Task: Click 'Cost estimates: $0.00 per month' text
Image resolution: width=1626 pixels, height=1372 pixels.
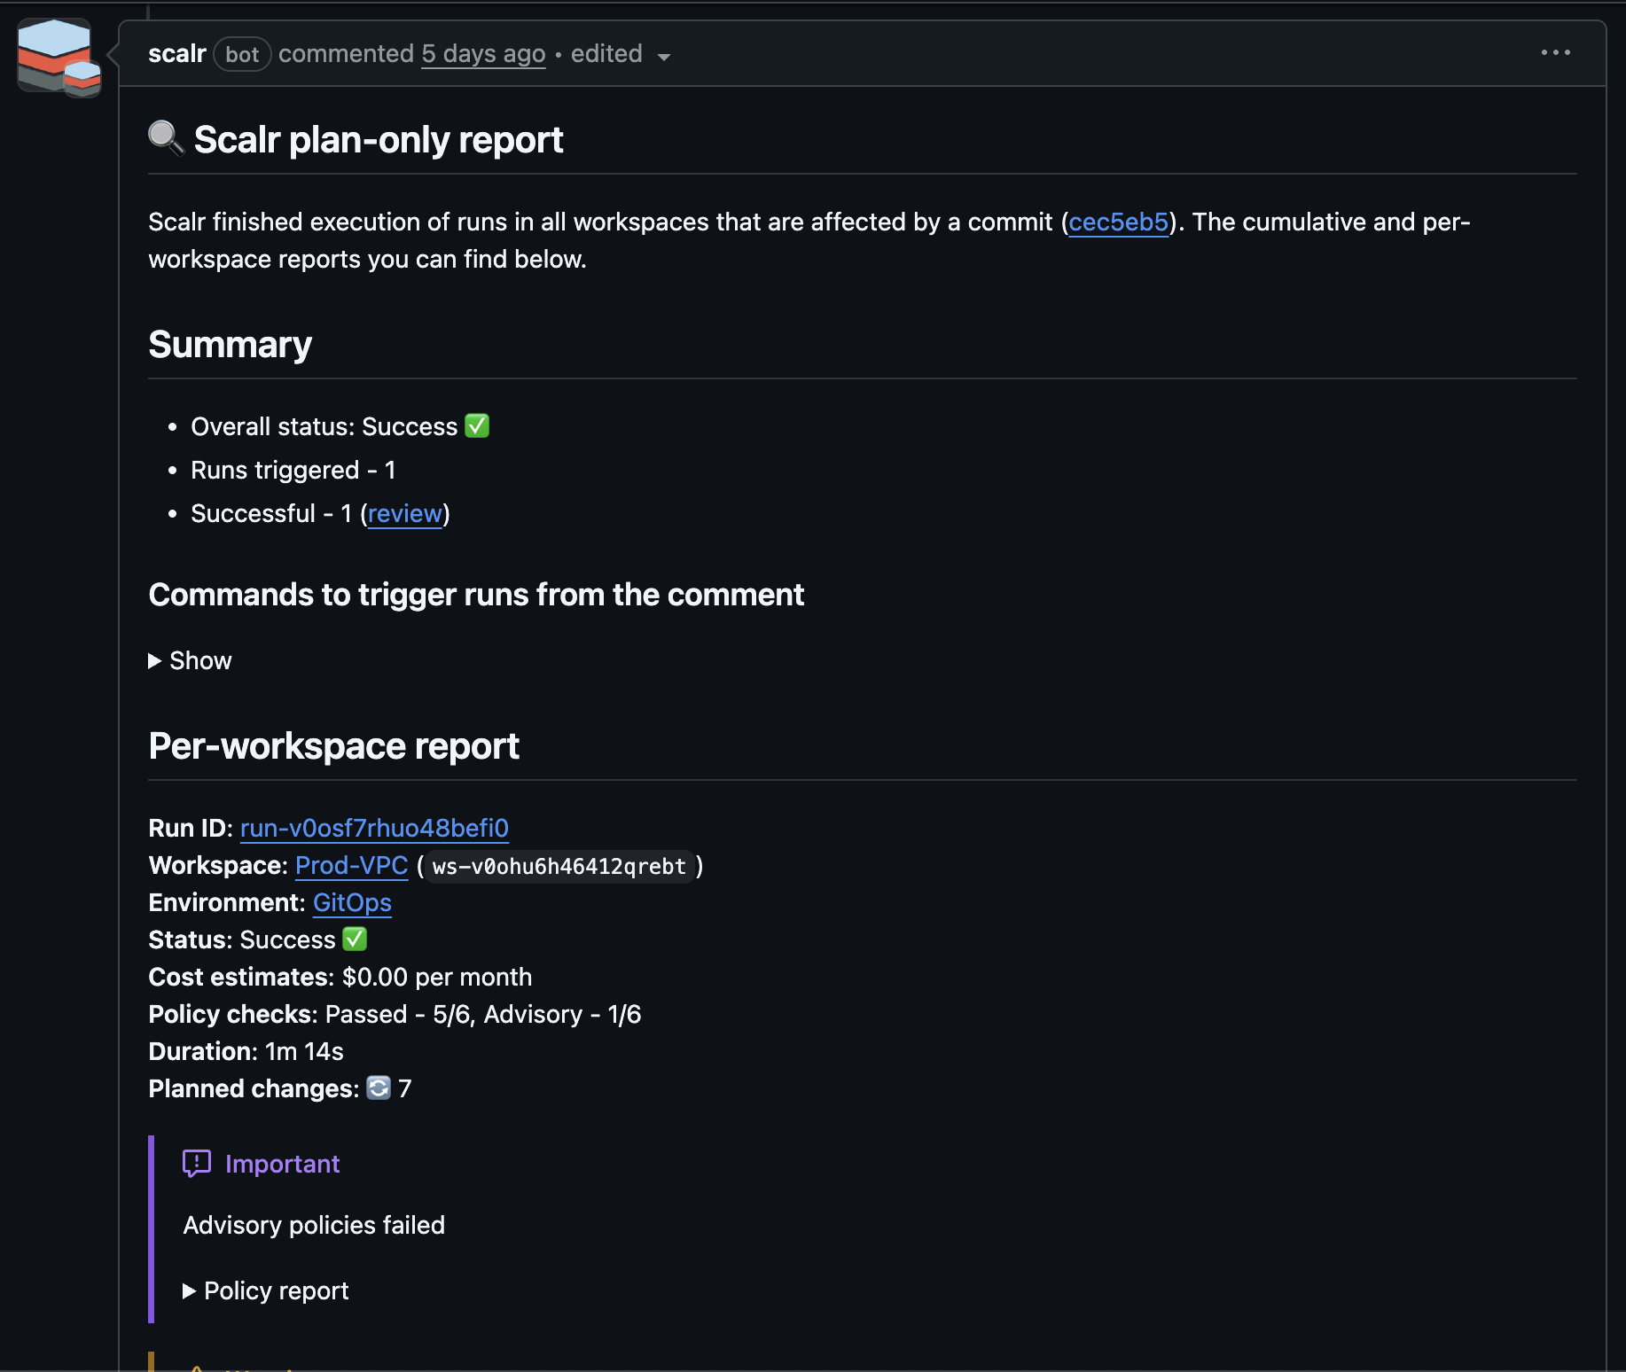Action: [340, 977]
